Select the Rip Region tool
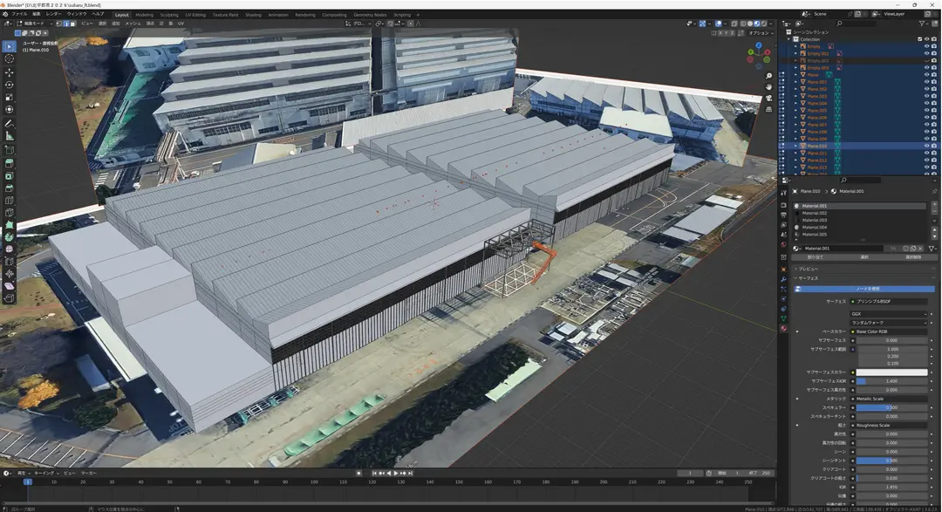 pos(9,298)
